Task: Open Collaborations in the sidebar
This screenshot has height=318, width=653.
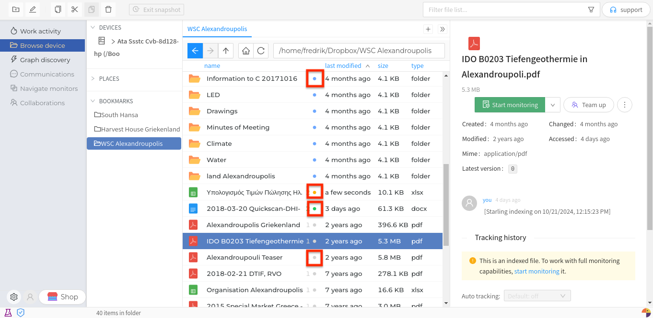Action: click(42, 103)
